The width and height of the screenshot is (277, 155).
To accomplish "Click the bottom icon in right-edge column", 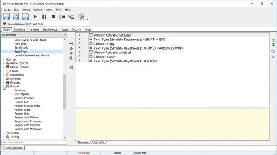I will pyautogui.click(x=274, y=56).
